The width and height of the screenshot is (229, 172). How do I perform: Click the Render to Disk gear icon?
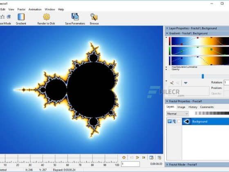click(47, 17)
